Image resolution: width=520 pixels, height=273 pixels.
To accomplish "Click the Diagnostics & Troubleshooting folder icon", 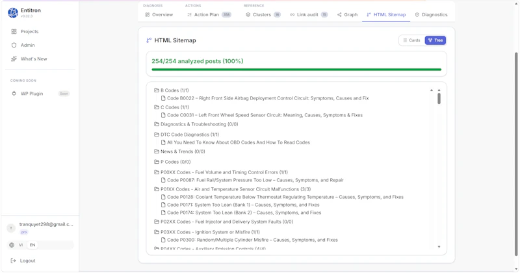I will (157, 124).
